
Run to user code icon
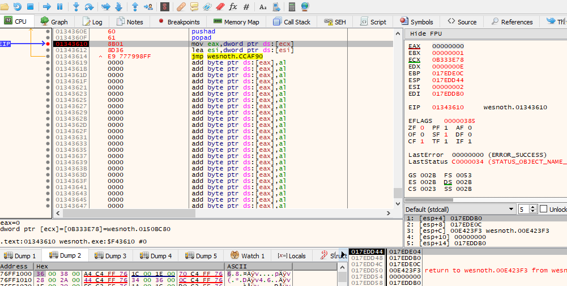click(148, 6)
